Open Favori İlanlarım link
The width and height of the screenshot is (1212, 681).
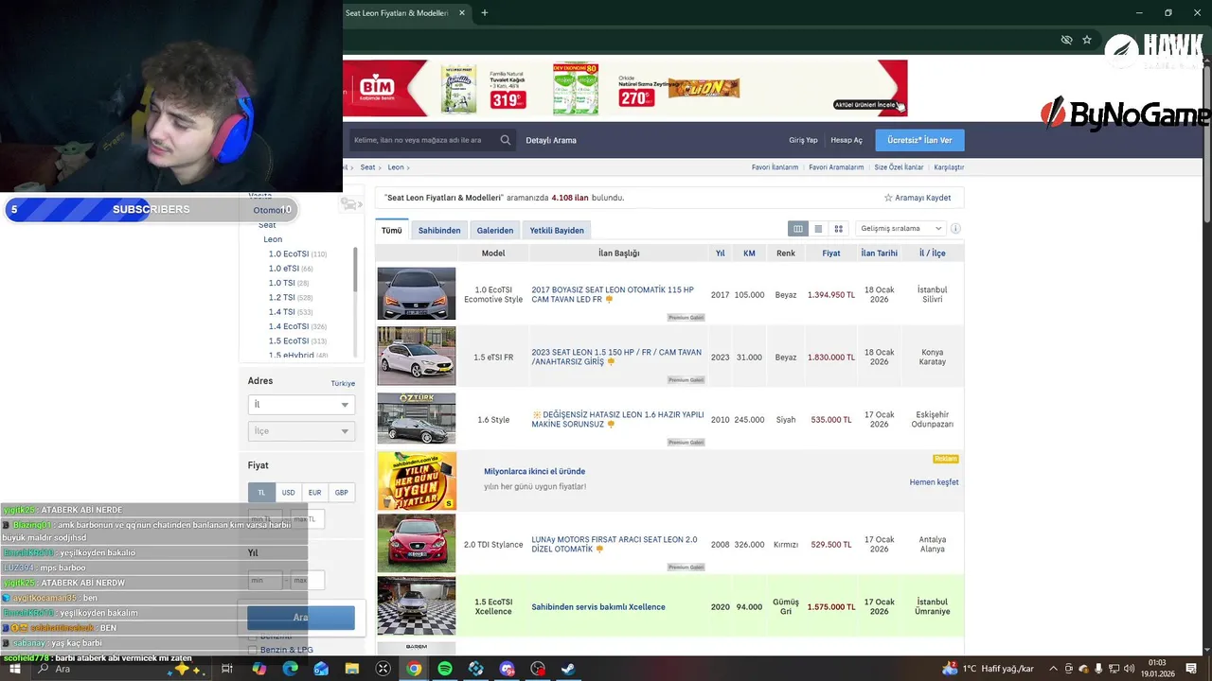point(775,167)
